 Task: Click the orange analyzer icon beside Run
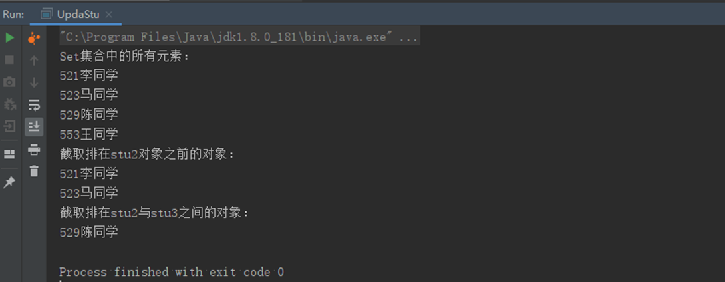34,39
